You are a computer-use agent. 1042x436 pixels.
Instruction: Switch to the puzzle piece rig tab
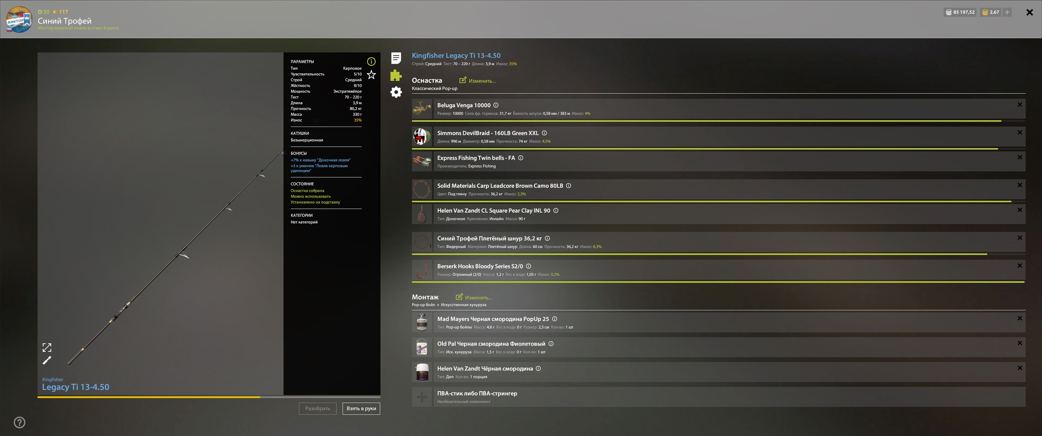[x=396, y=75]
